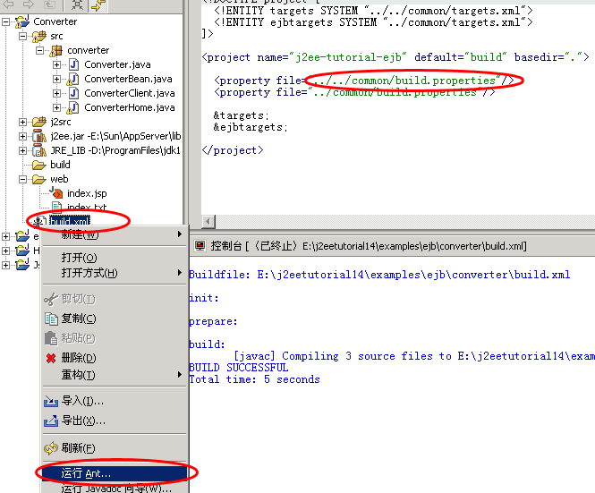Choose 运行 Ant... from the context menu
Screen dimensions: 595x493
click(x=115, y=473)
